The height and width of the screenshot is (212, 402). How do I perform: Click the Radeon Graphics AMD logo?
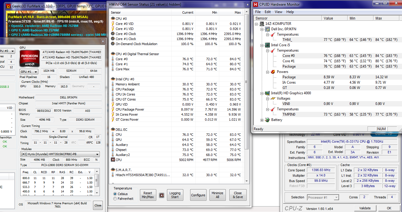[x=29, y=59]
